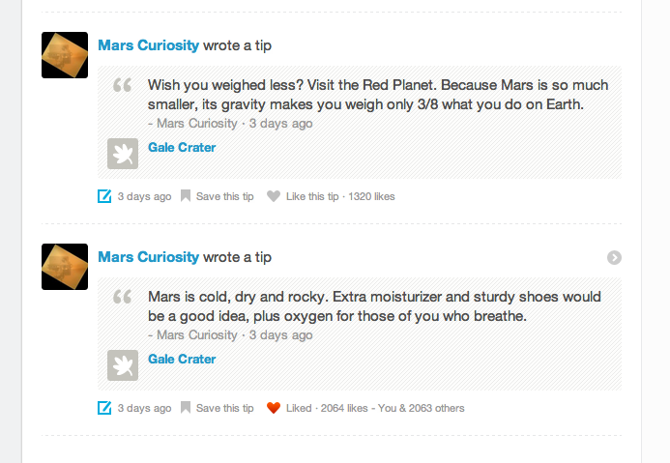The height and width of the screenshot is (463, 670).
Task: Click the '3 days ago' timestamp under first tip
Action: tap(144, 196)
